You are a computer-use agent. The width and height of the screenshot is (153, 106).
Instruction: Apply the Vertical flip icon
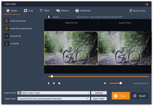tap(7, 43)
